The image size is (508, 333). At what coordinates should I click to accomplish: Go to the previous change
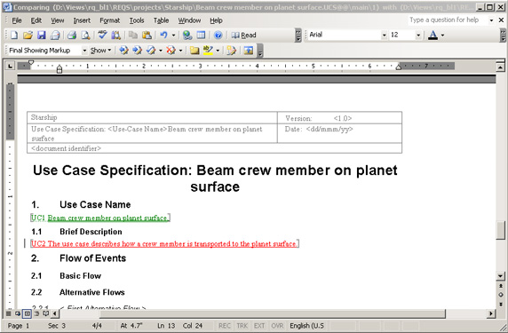click(x=123, y=51)
